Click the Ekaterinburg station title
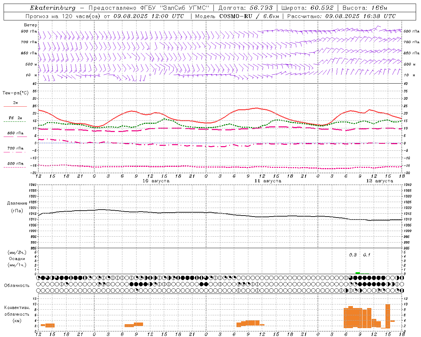This screenshot has height=337, width=421. (53, 8)
